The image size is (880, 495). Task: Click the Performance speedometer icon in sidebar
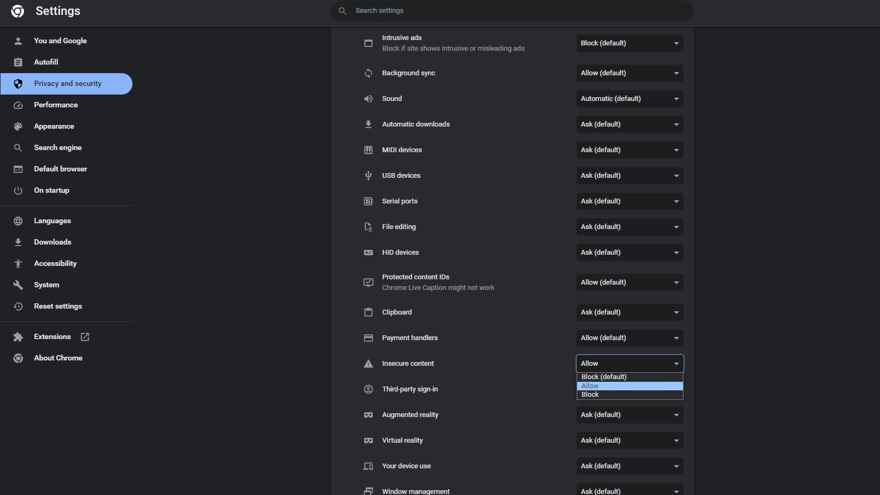(18, 105)
